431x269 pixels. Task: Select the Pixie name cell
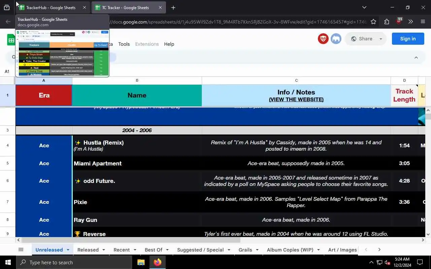(137, 202)
